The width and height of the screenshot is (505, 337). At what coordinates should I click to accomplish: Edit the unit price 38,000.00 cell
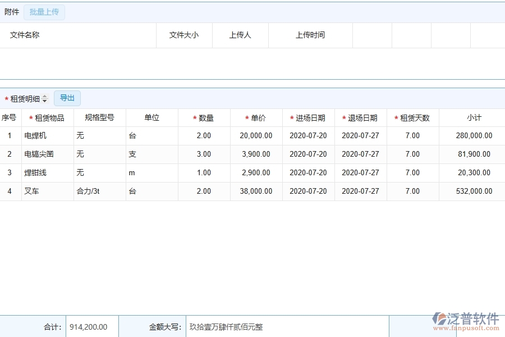pyautogui.click(x=256, y=191)
